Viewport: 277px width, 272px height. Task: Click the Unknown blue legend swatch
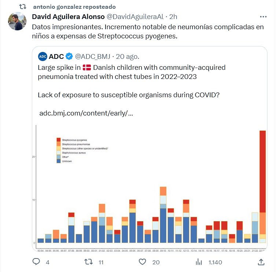click(58, 161)
